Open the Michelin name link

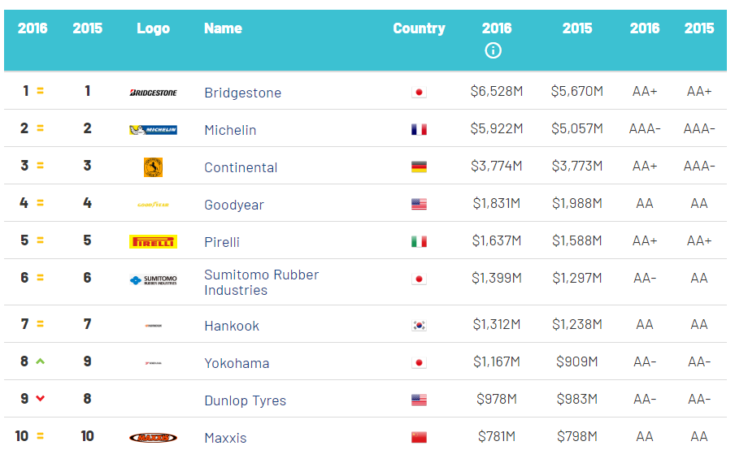230,130
